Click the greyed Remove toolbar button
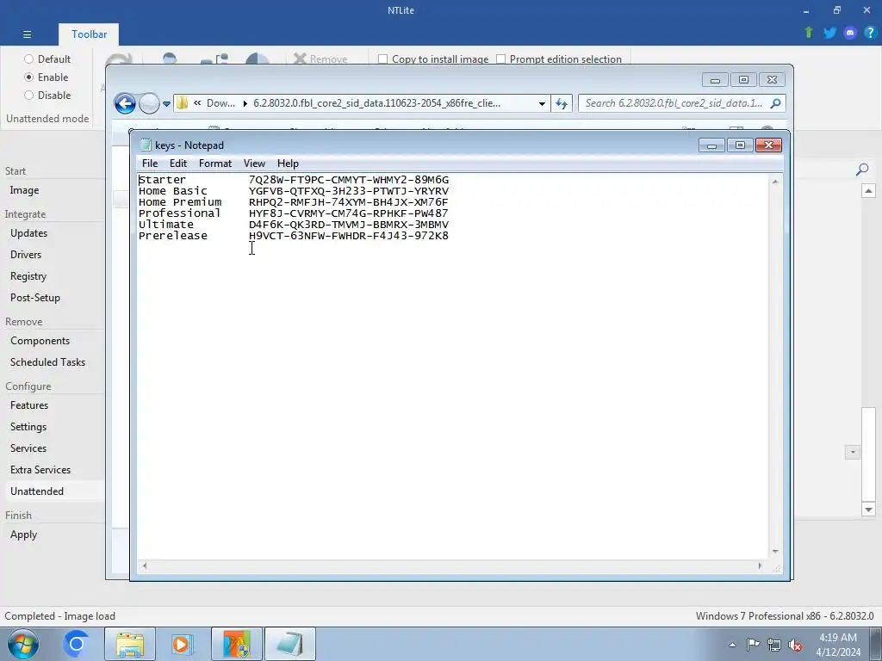This screenshot has width=882, height=661. [320, 59]
